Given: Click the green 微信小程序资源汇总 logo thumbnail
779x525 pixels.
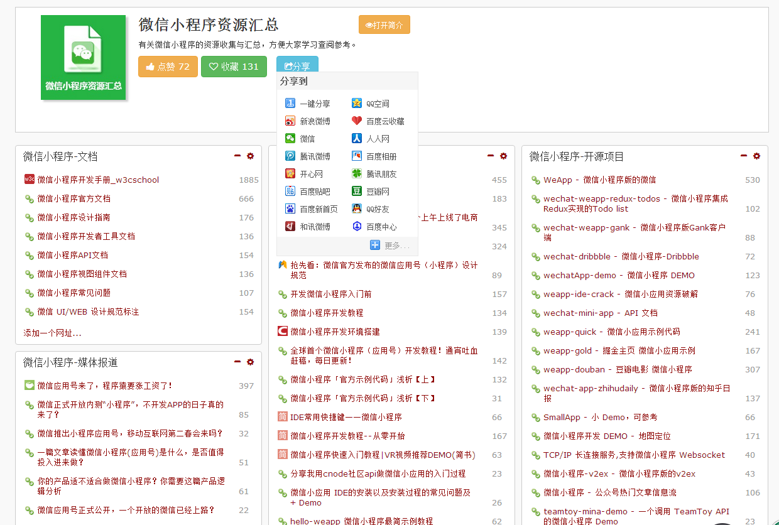Looking at the screenshot, I should click(83, 58).
